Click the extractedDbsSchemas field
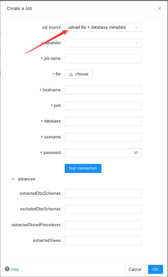 (x=103, y=193)
